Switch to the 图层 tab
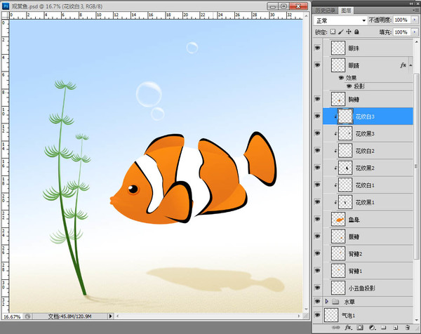421x334 pixels. click(x=346, y=11)
